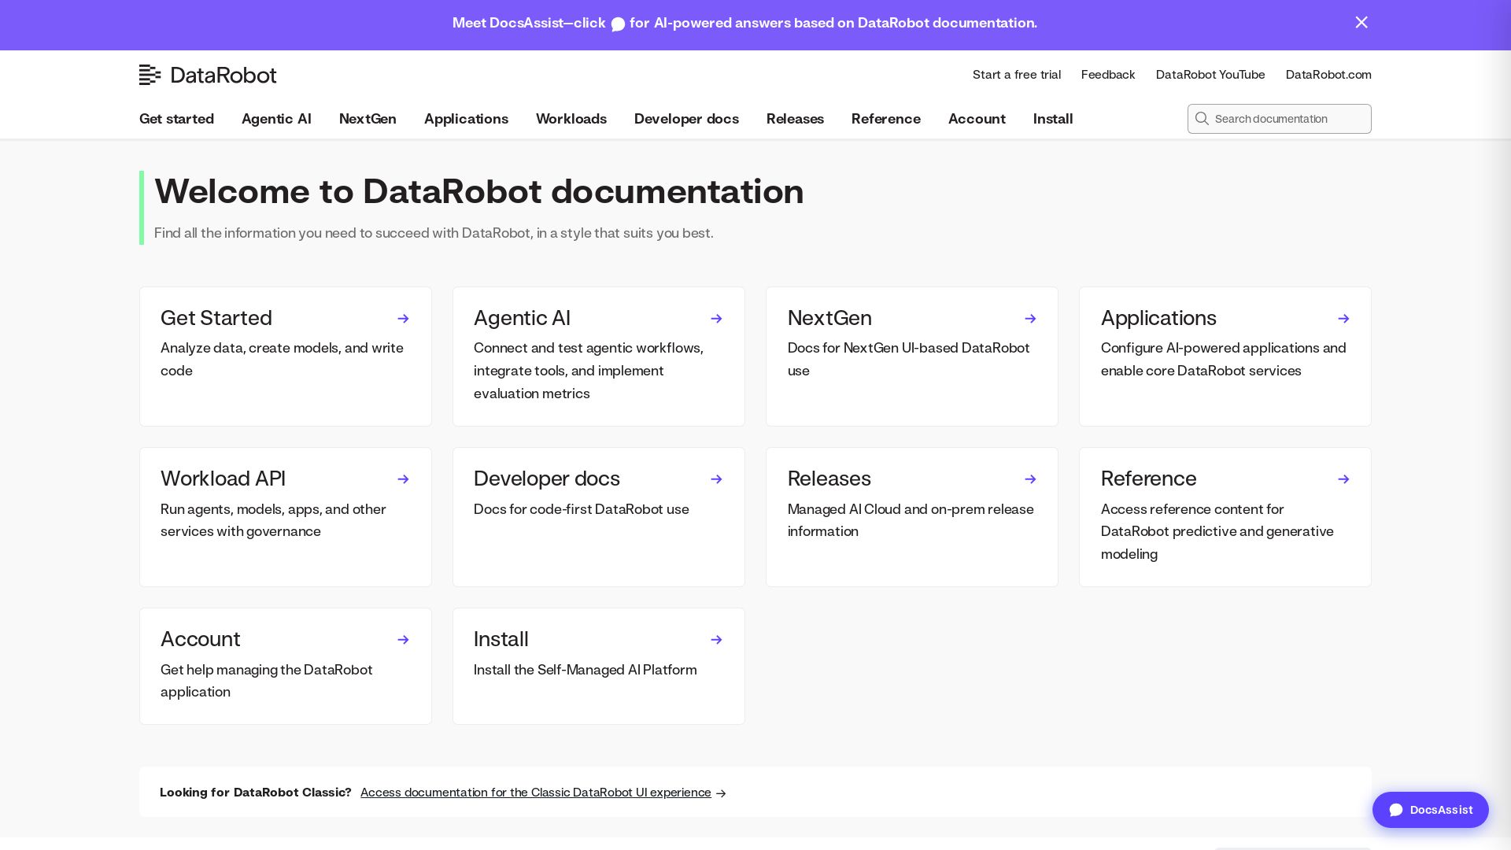This screenshot has width=1511, height=850.
Task: Open the Developer docs card title
Action: pos(547,479)
